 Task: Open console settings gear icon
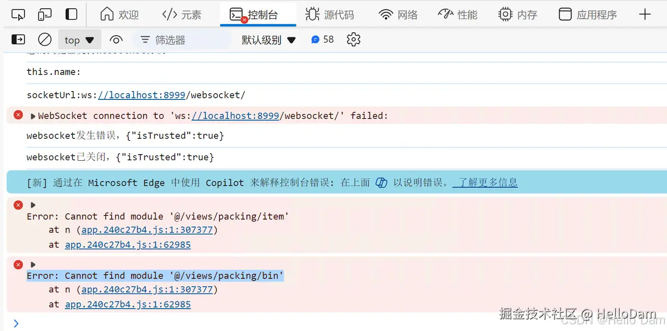click(354, 40)
